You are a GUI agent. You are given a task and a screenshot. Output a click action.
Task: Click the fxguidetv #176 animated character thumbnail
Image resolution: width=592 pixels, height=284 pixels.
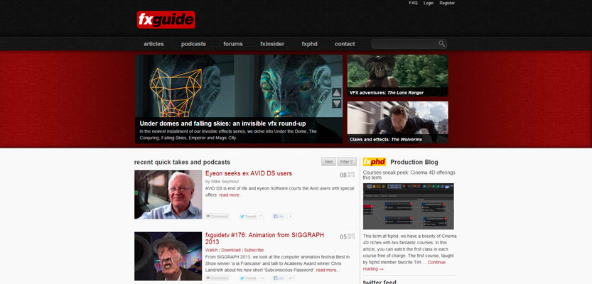(x=168, y=256)
